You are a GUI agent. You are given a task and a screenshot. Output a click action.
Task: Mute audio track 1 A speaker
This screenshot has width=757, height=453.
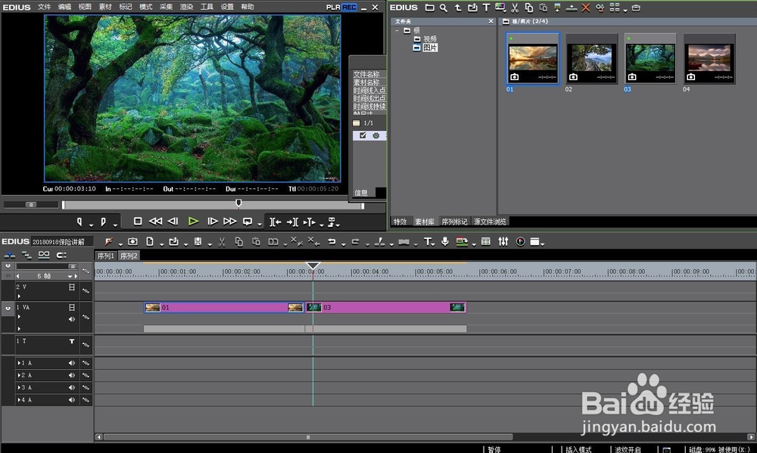[72, 363]
